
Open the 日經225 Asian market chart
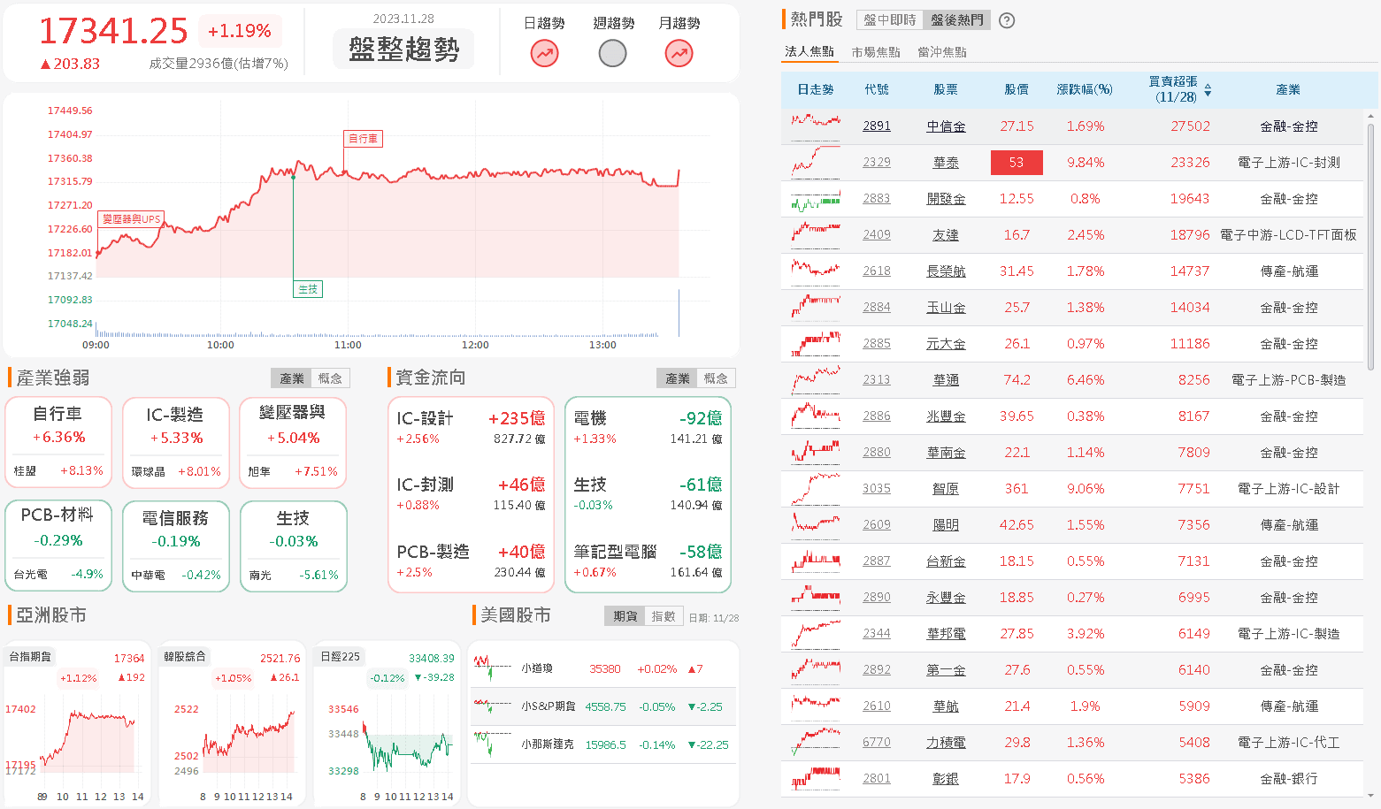tap(387, 724)
